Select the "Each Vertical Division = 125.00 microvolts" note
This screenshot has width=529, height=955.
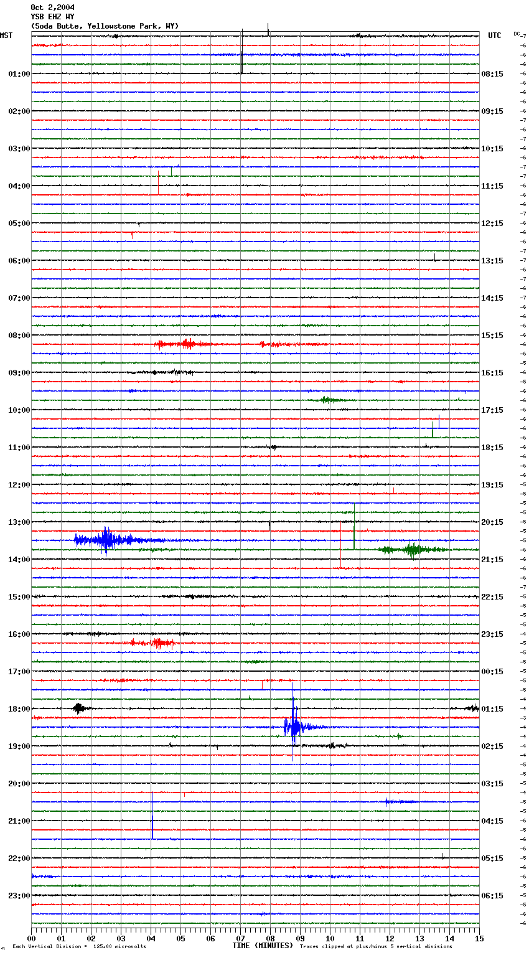pos(79,947)
